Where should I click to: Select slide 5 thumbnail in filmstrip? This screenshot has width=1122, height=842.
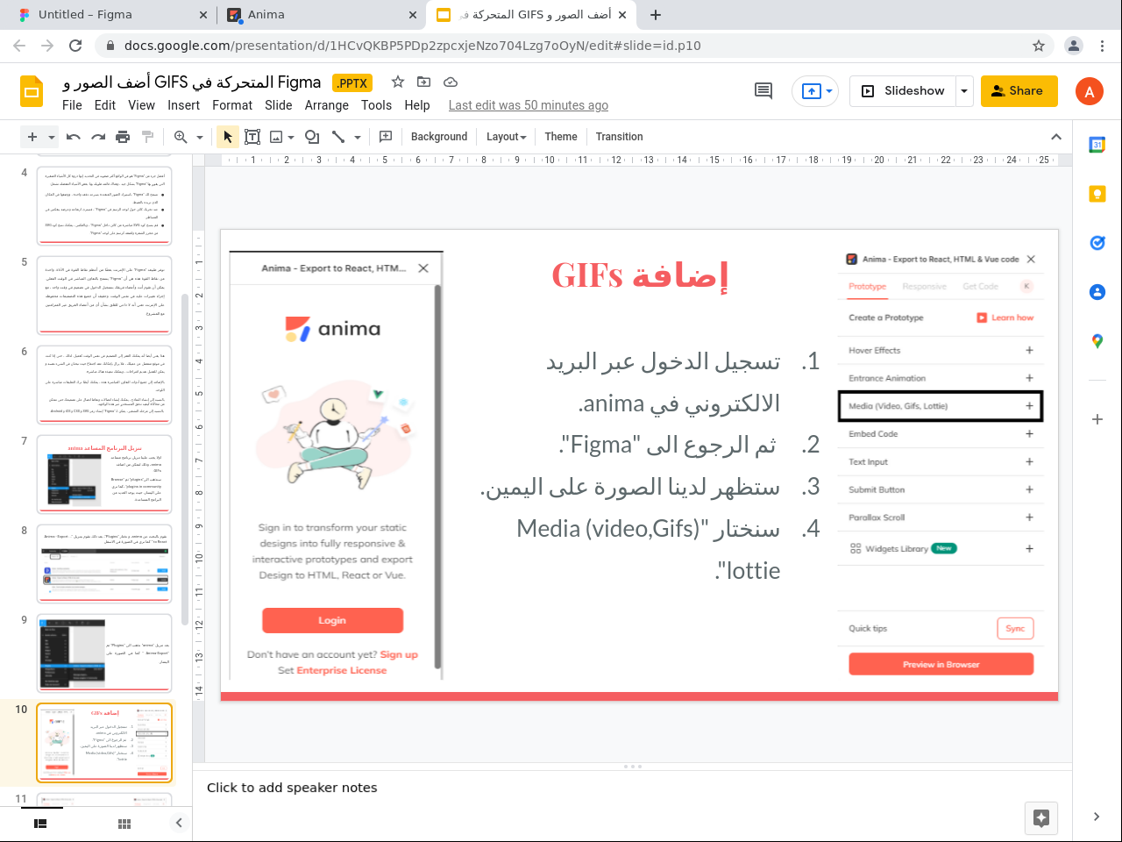click(104, 295)
